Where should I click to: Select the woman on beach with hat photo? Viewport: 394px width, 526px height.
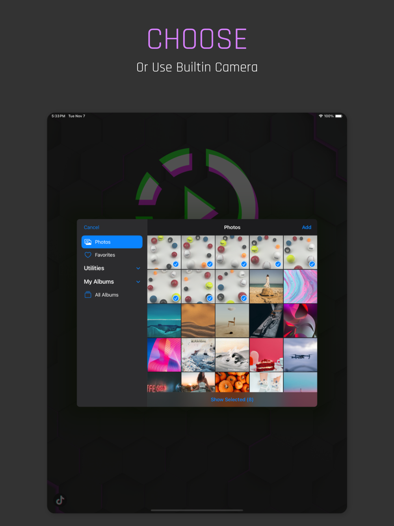[266, 287]
